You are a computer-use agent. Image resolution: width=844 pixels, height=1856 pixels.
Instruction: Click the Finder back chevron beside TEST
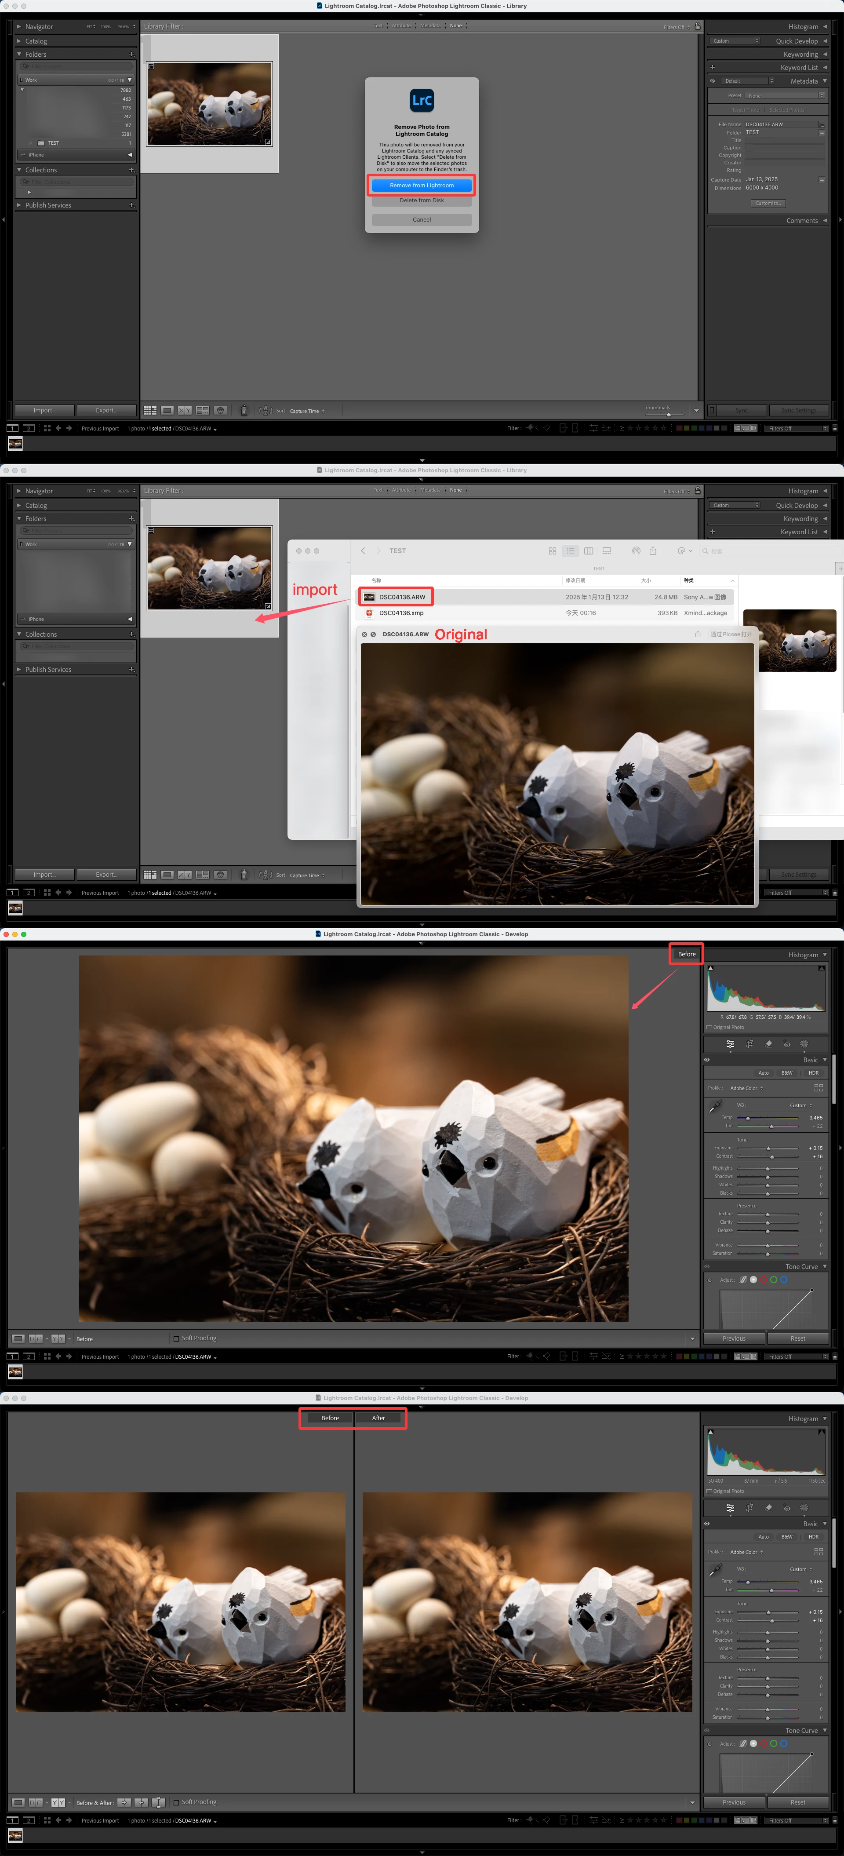pos(363,551)
